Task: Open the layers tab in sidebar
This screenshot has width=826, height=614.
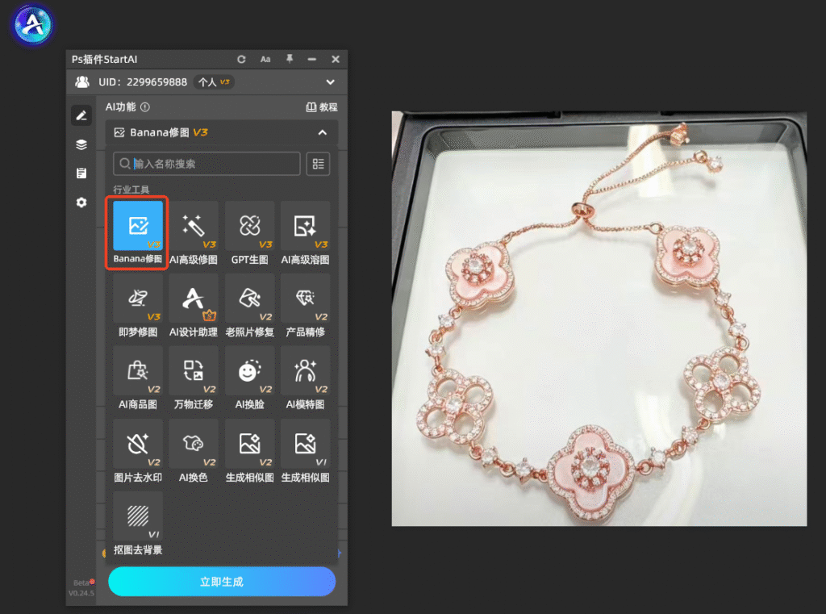Action: [81, 144]
